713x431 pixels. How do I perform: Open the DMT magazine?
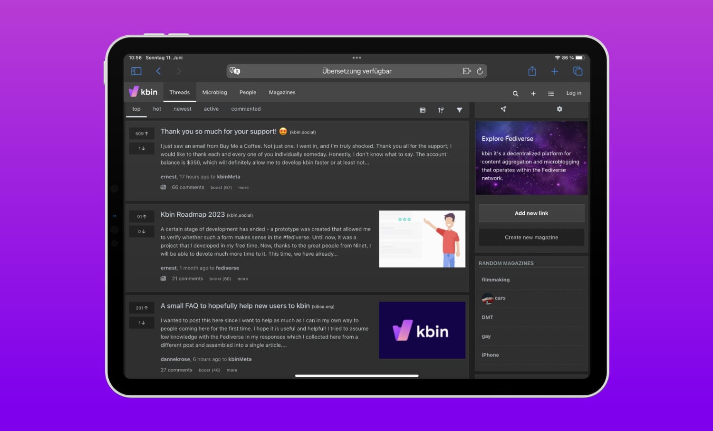(x=487, y=317)
